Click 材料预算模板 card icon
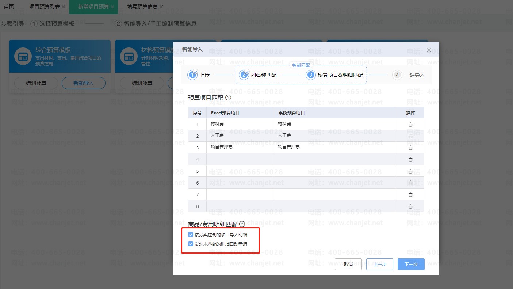 (129, 56)
